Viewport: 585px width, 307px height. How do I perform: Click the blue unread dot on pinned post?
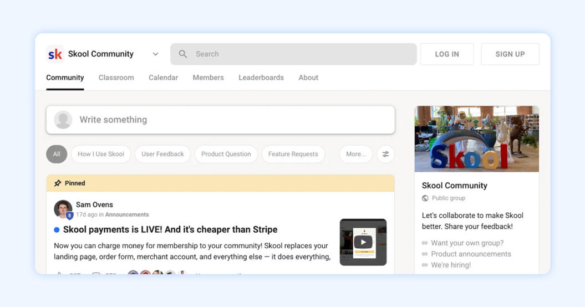[x=57, y=230]
